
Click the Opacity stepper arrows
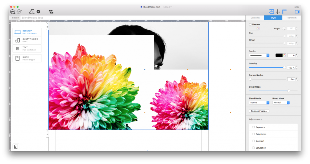[x=297, y=67]
